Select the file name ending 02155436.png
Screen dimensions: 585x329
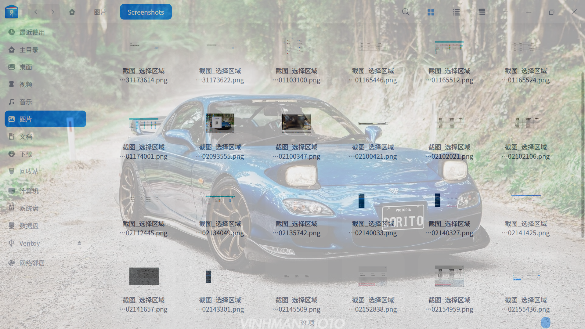tap(526, 305)
